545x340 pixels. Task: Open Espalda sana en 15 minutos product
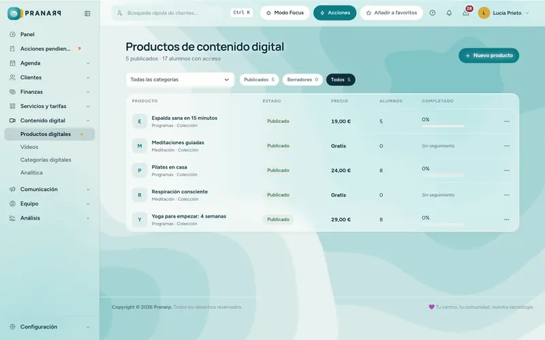point(184,118)
